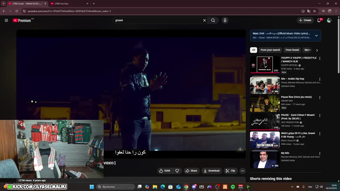Screen dimensions: 340x191
Task: Open options for Zarni Chitan F Mnami
Action: pyautogui.click(x=320, y=116)
